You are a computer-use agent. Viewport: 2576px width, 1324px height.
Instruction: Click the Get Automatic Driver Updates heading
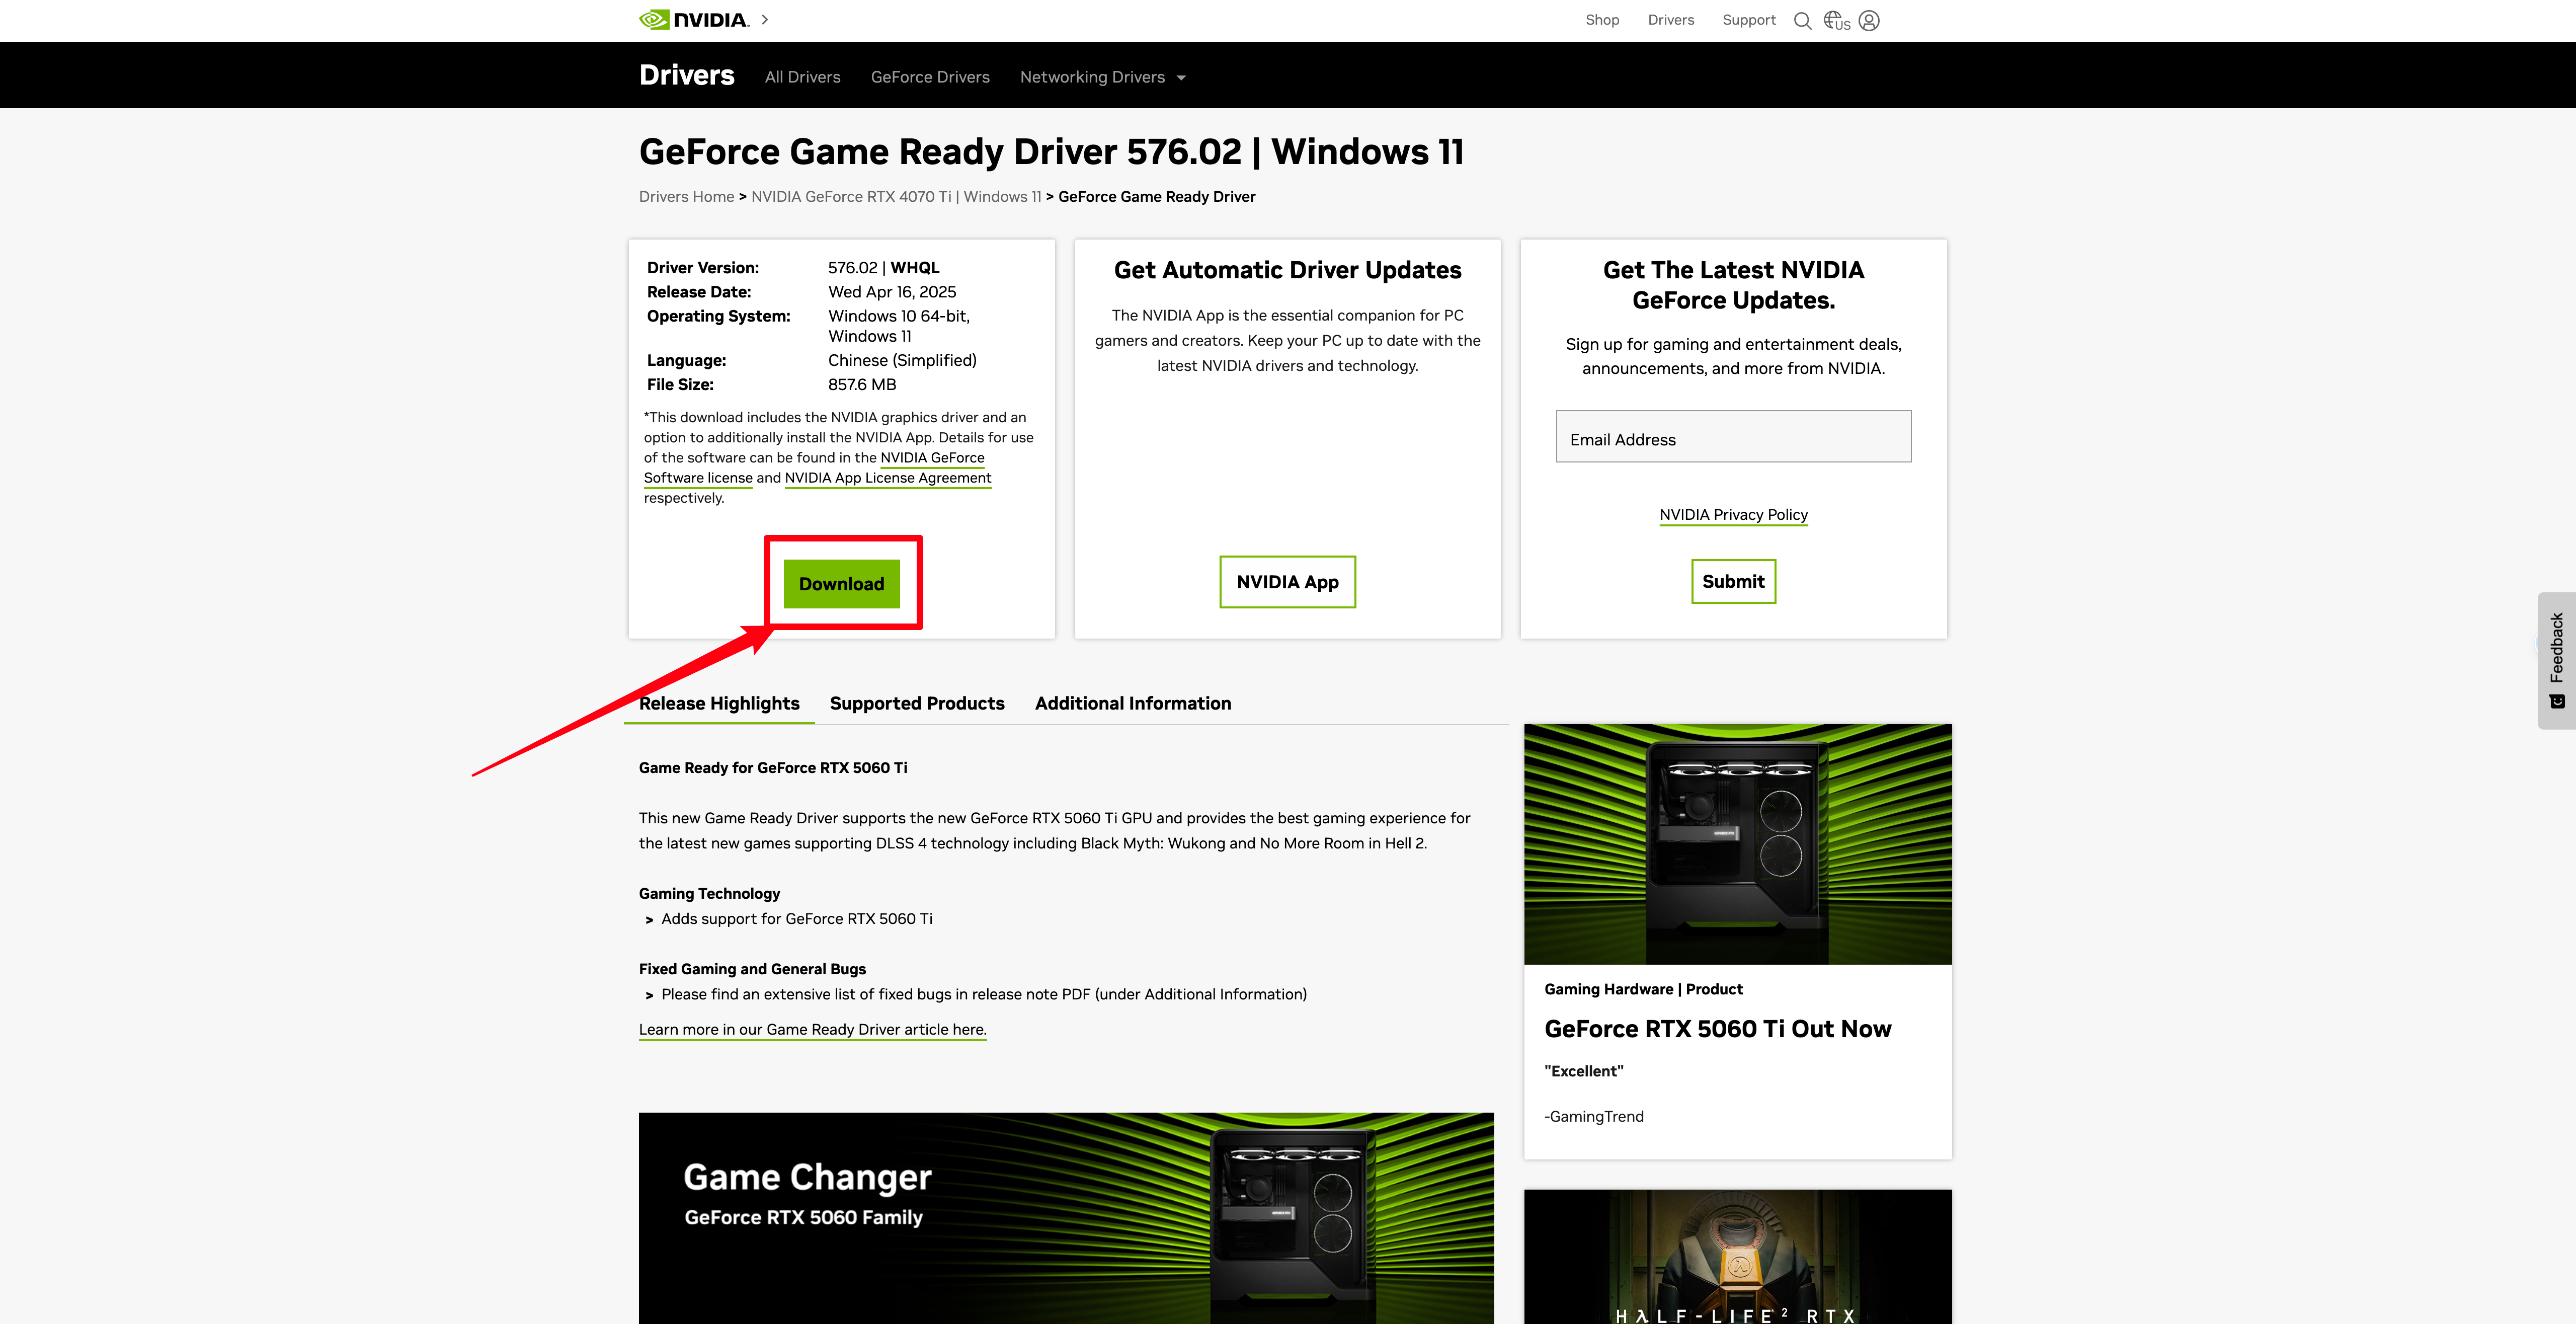click(1287, 270)
